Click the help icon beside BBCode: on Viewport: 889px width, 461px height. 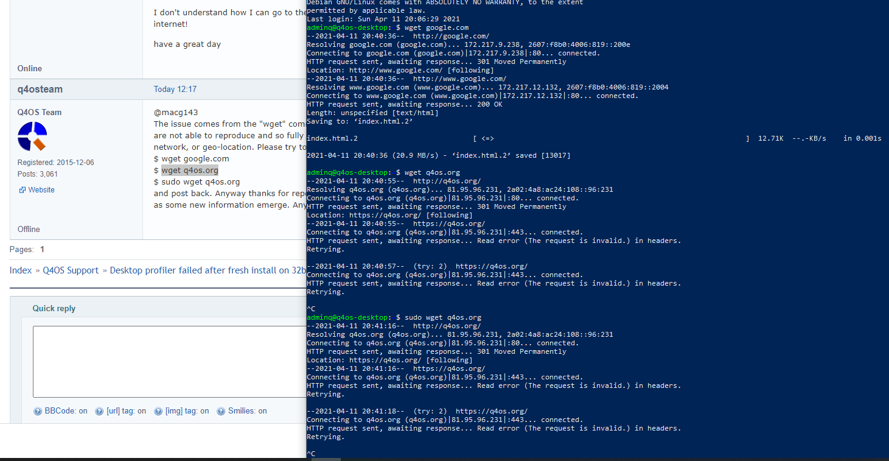38,411
